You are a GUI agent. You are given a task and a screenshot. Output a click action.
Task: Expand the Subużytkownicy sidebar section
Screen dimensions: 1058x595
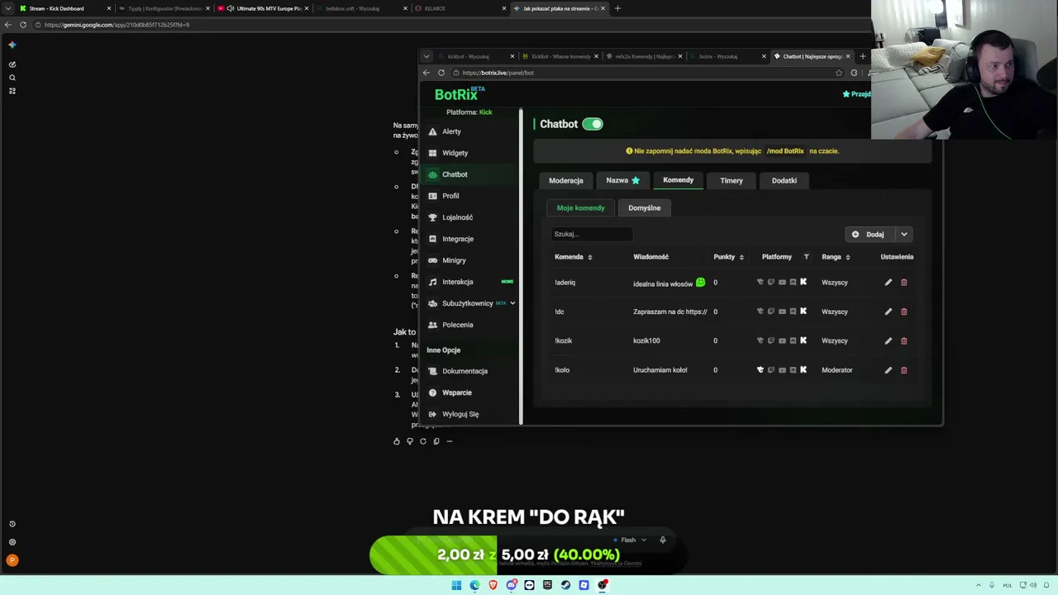(x=512, y=303)
